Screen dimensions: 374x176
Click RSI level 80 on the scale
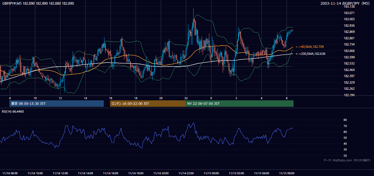(345, 120)
